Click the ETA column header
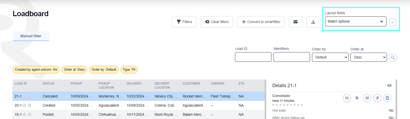This screenshot has width=410, height=119. 242,84
